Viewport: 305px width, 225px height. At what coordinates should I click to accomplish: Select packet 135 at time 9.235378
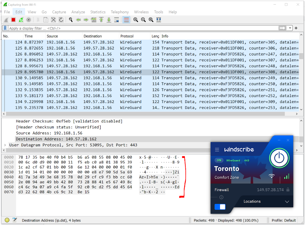[150, 108]
